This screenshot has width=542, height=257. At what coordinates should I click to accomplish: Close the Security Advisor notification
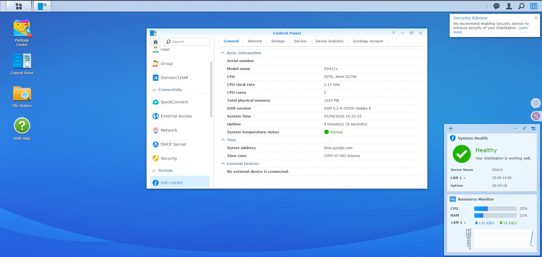536,18
